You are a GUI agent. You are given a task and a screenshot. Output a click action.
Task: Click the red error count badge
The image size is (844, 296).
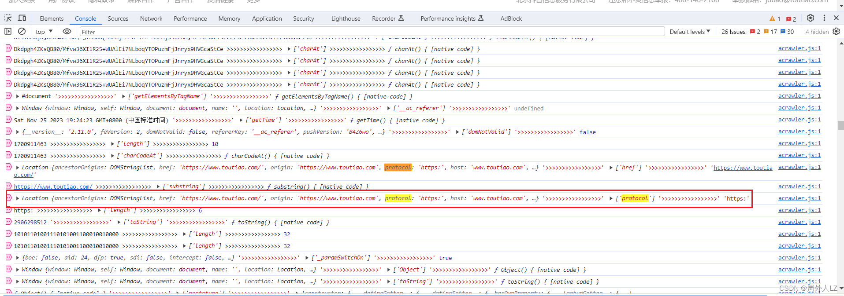[x=791, y=18]
